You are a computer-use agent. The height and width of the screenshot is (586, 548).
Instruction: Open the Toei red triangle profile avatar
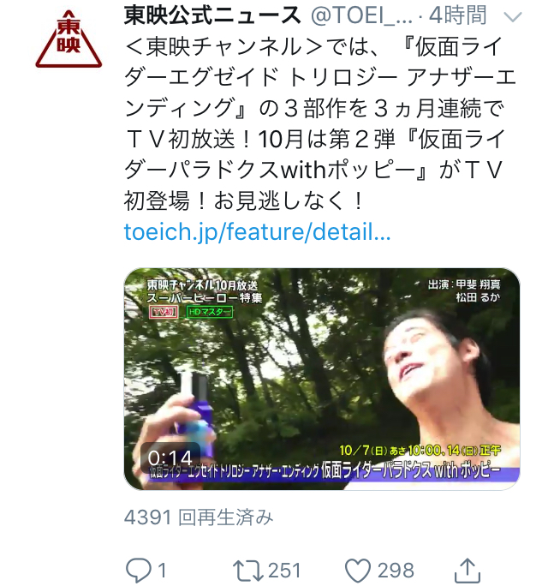[x=68, y=39]
